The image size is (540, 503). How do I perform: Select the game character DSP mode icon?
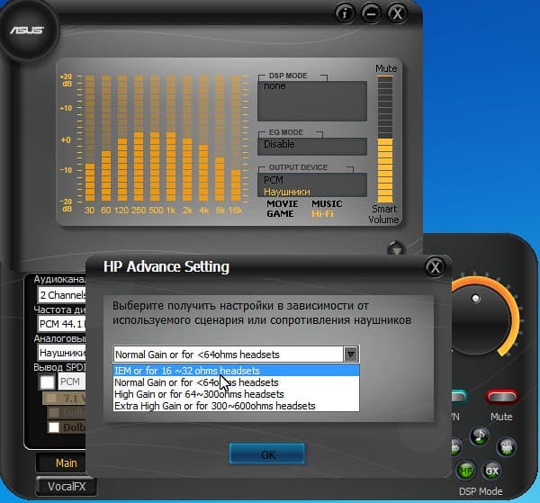(x=506, y=447)
